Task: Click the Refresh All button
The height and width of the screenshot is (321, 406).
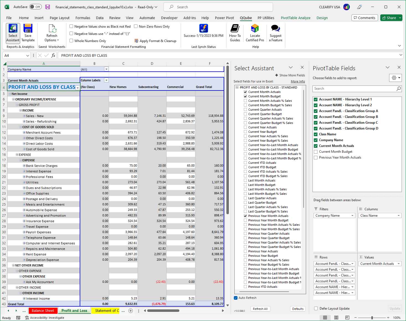Action: click(260, 309)
